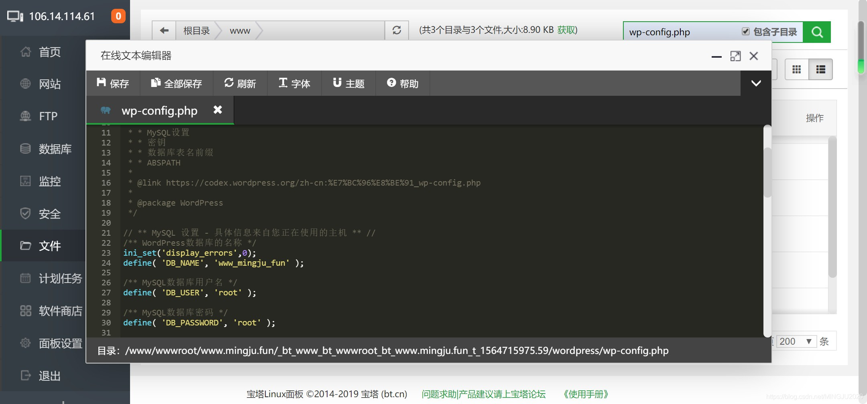867x404 pixels.
Task: Click www in the path breadcrumb
Action: (240, 30)
